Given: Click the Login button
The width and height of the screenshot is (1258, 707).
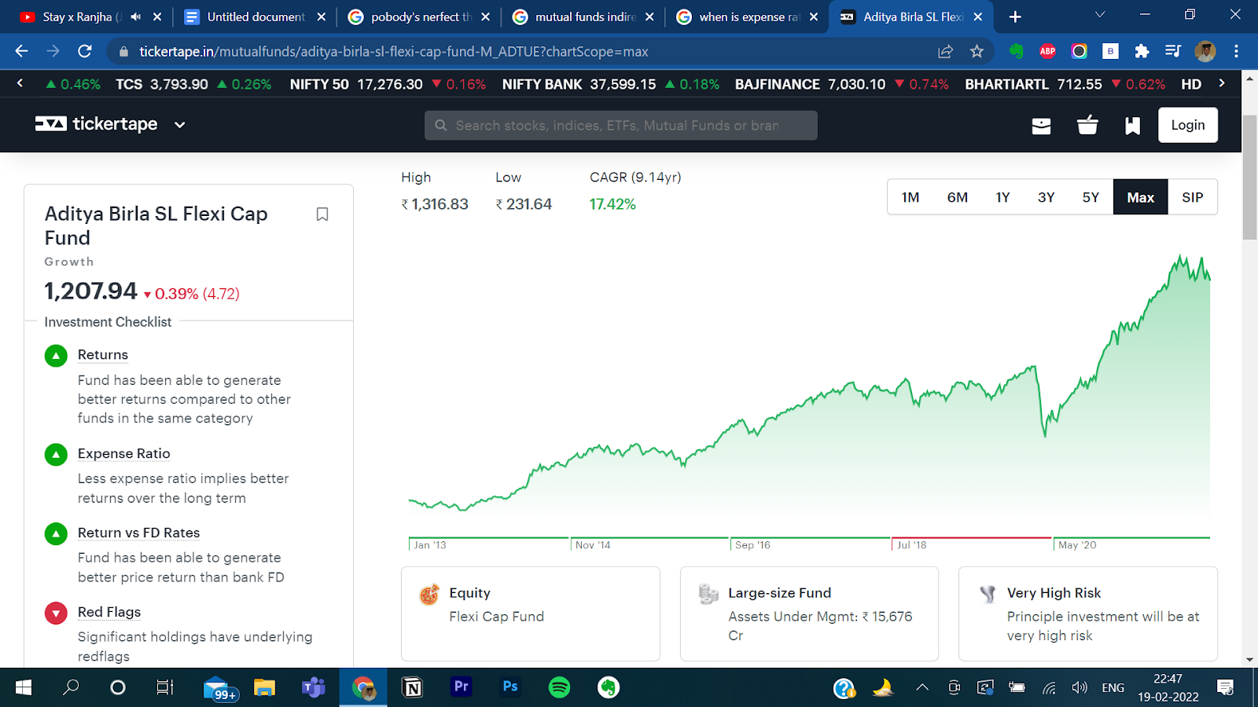Looking at the screenshot, I should pos(1187,125).
